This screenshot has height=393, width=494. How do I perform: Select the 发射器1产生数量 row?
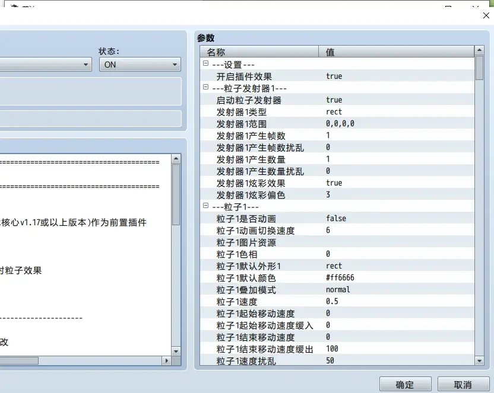[x=337, y=159]
